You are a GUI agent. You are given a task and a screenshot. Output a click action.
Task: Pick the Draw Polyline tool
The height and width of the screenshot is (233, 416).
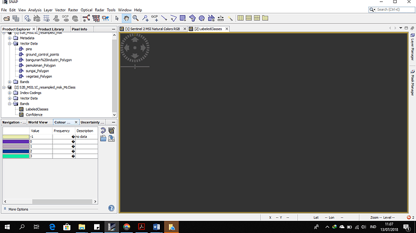pos(174,18)
